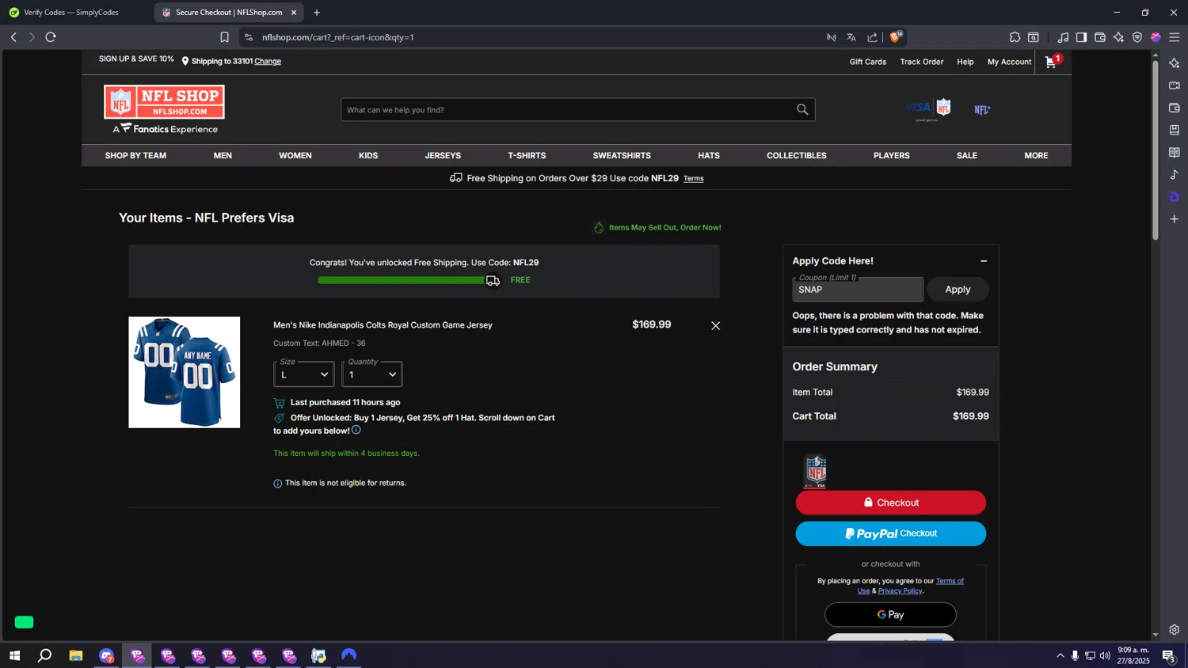Image resolution: width=1188 pixels, height=668 pixels.
Task: Click the Google Pay button
Action: pos(890,614)
